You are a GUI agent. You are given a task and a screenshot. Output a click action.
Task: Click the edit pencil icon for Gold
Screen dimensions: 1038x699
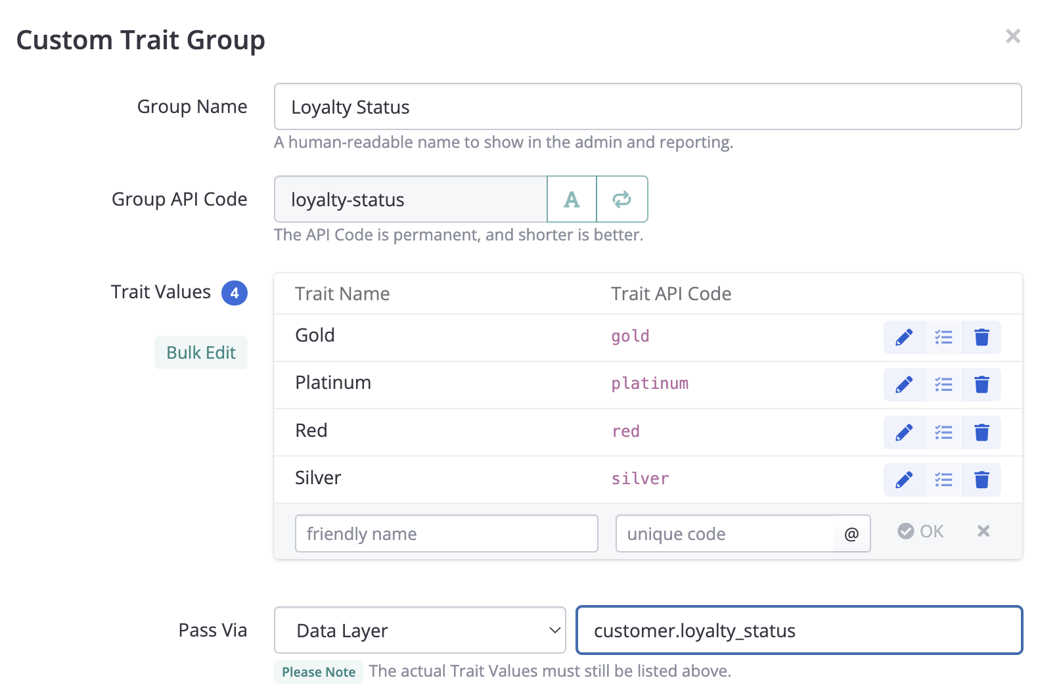click(x=904, y=338)
